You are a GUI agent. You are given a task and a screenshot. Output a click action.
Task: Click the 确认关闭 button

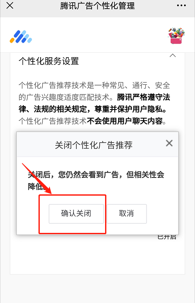(76, 214)
